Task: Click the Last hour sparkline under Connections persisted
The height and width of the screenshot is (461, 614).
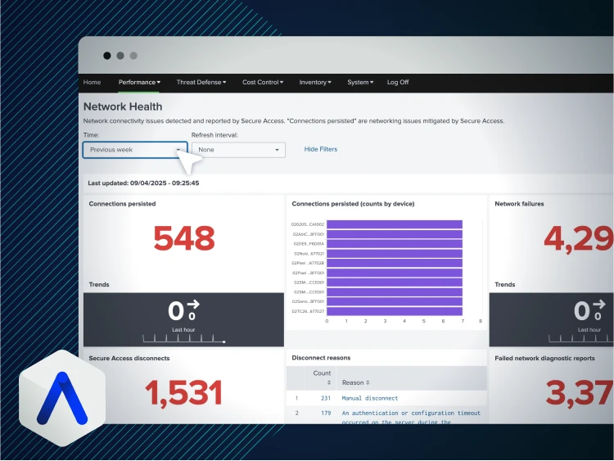Action: [x=183, y=338]
